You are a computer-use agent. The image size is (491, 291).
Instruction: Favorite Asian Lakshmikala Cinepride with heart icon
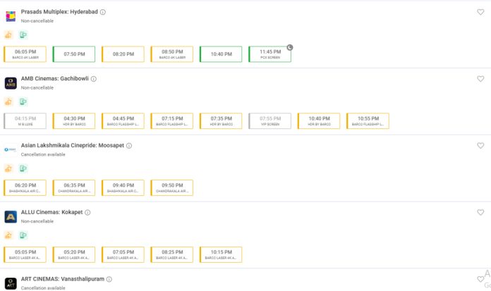pos(480,145)
